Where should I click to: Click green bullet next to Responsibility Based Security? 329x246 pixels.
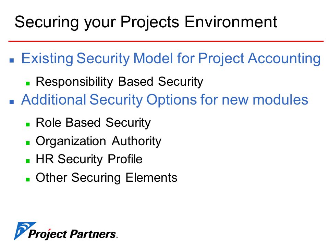point(28,83)
